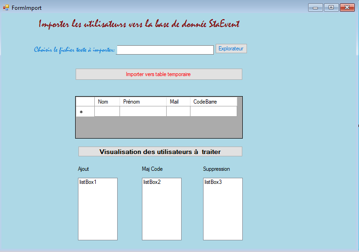Select the Maj Code list box
The height and width of the screenshot is (252, 359).
pos(162,209)
